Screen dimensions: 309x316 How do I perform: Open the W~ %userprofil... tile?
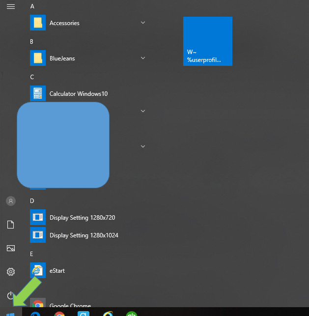click(208, 41)
